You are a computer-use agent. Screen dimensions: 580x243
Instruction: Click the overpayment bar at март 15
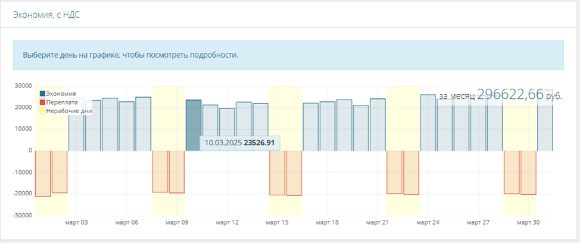(277, 173)
